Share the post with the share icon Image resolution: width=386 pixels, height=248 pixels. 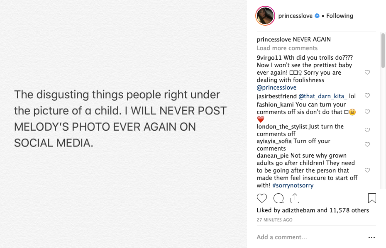tap(295, 198)
